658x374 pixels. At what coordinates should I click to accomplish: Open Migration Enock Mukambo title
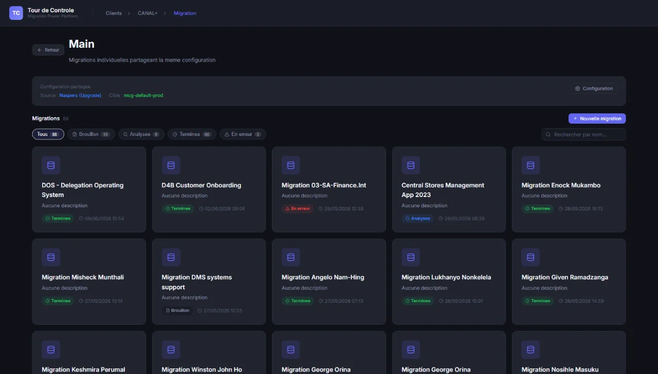(x=561, y=185)
